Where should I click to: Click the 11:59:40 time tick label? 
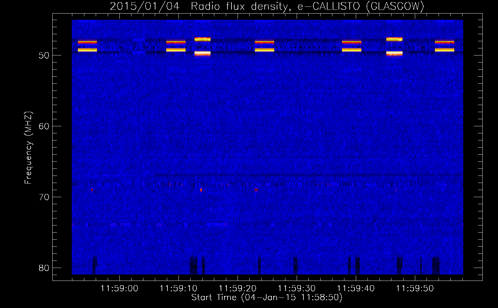click(356, 289)
